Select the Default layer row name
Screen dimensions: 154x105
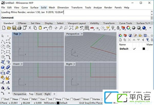(x=124, y=49)
